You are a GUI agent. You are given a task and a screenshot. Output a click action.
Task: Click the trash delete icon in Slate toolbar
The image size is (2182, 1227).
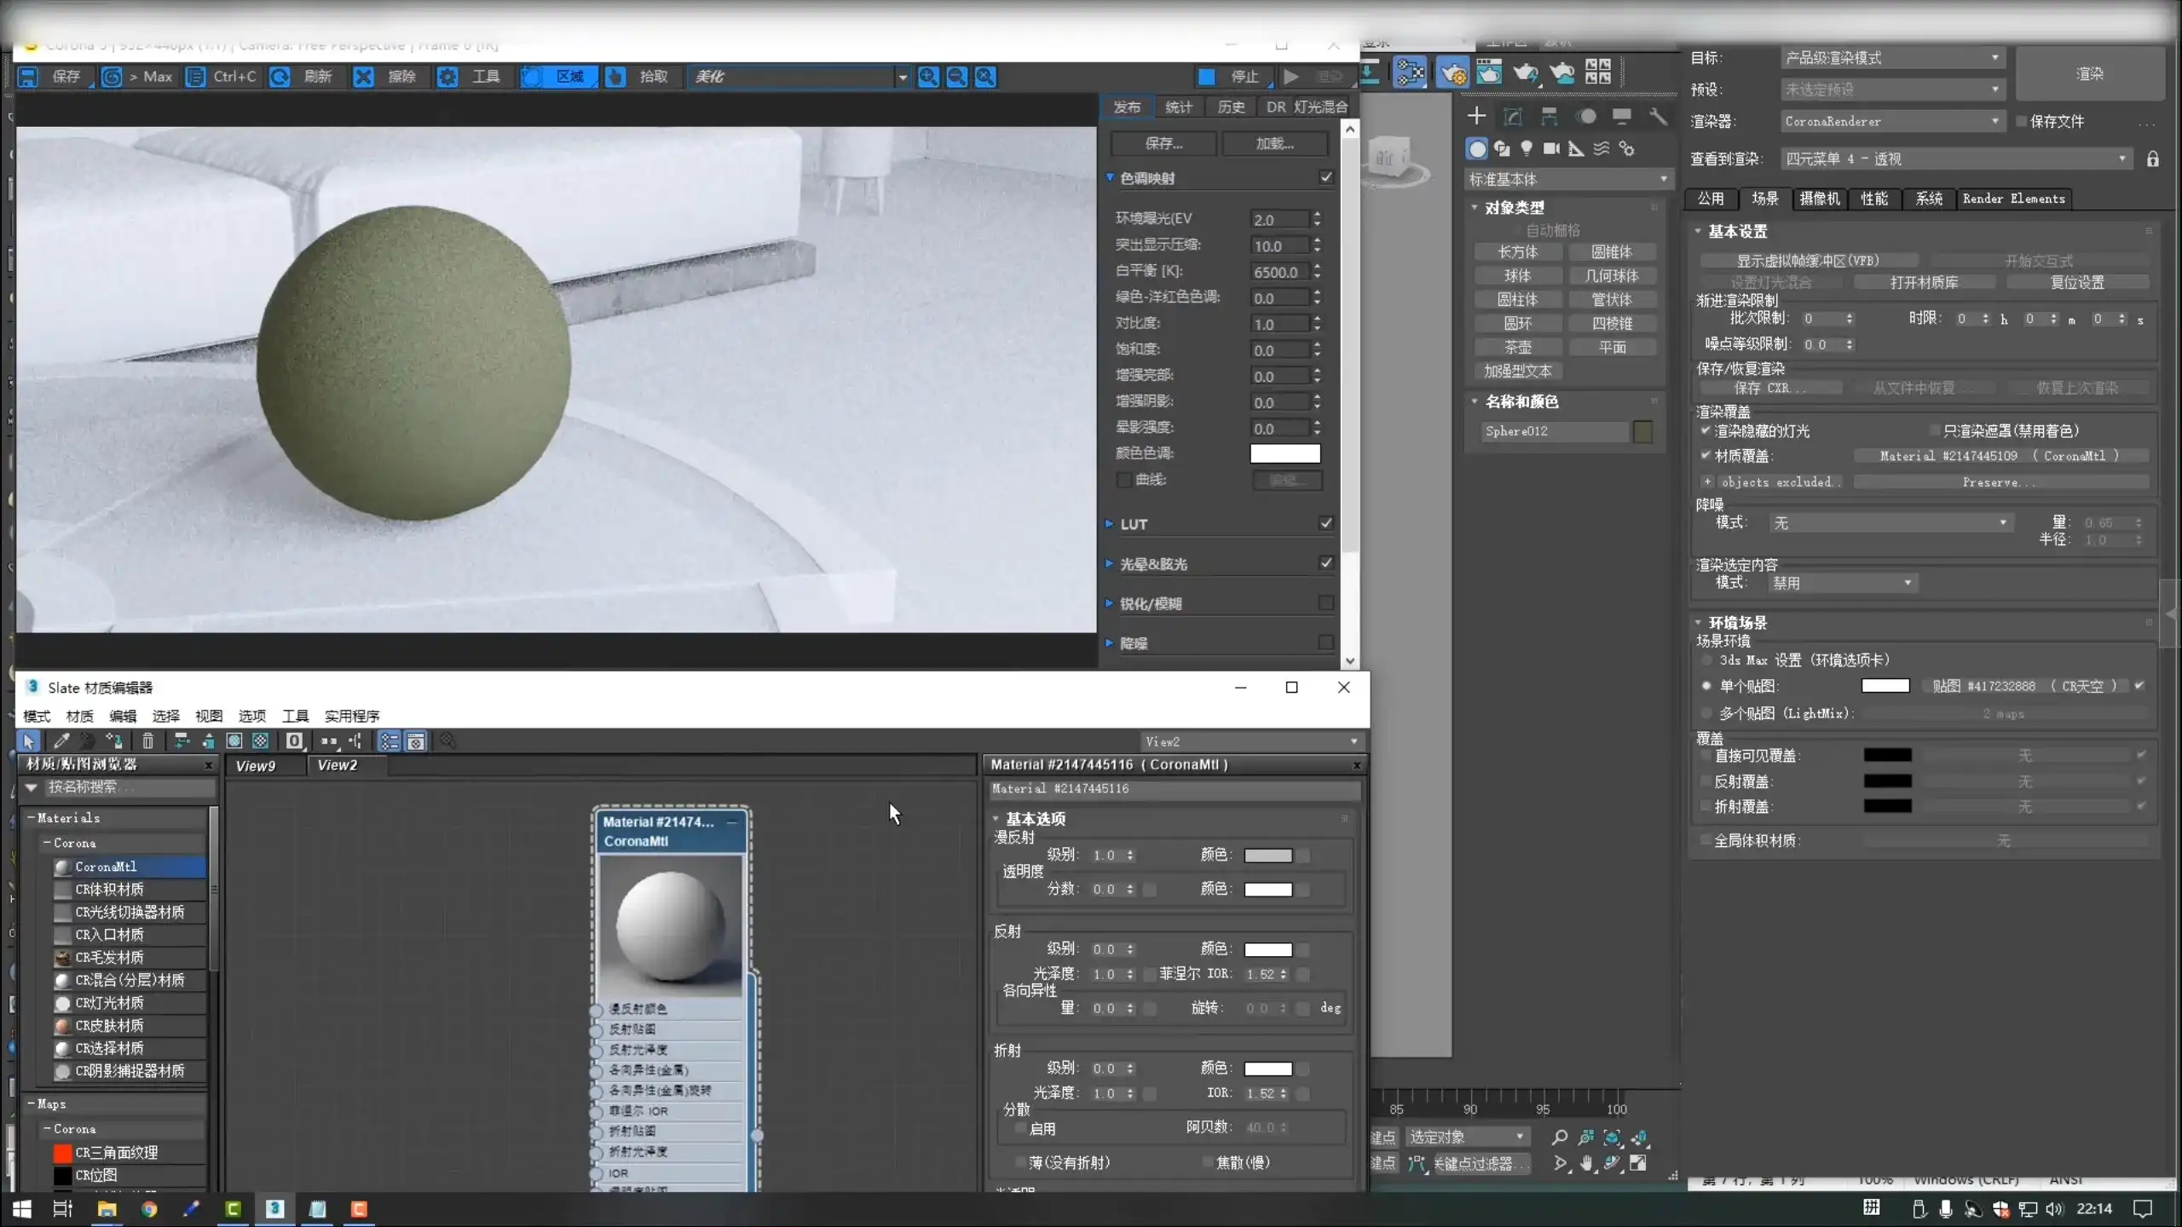(147, 741)
